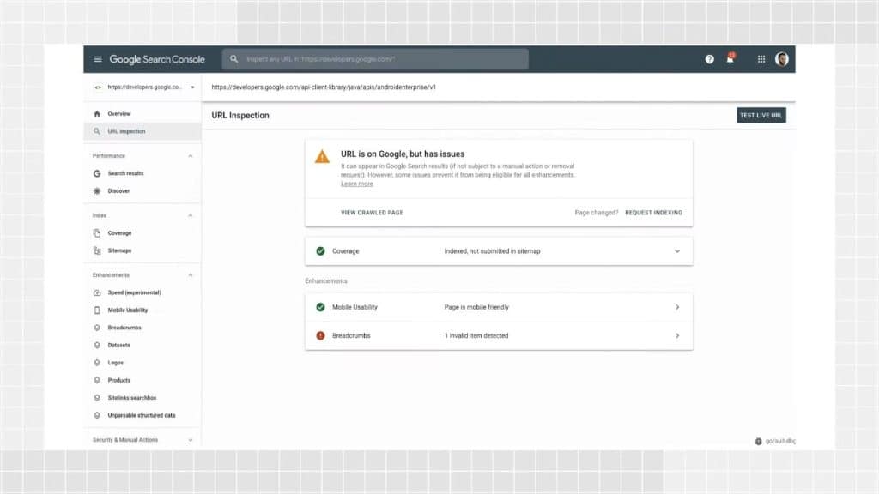Click into the Inspect any URL search field
Screen dimensions: 879x494
pos(375,59)
